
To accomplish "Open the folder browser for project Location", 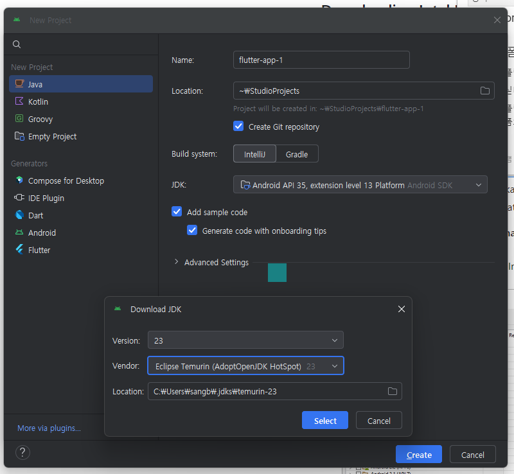I will click(485, 91).
